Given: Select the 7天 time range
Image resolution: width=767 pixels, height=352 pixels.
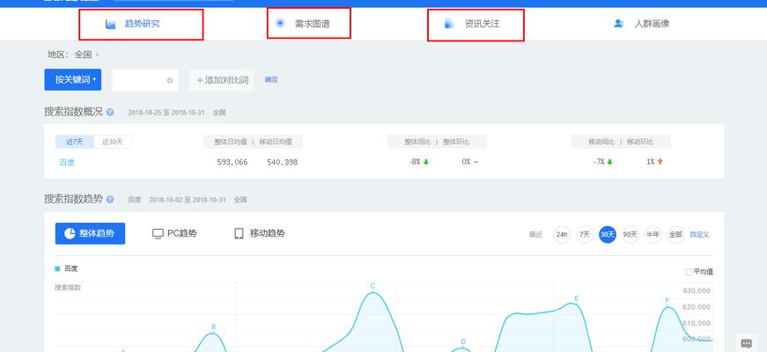Looking at the screenshot, I should tap(585, 235).
